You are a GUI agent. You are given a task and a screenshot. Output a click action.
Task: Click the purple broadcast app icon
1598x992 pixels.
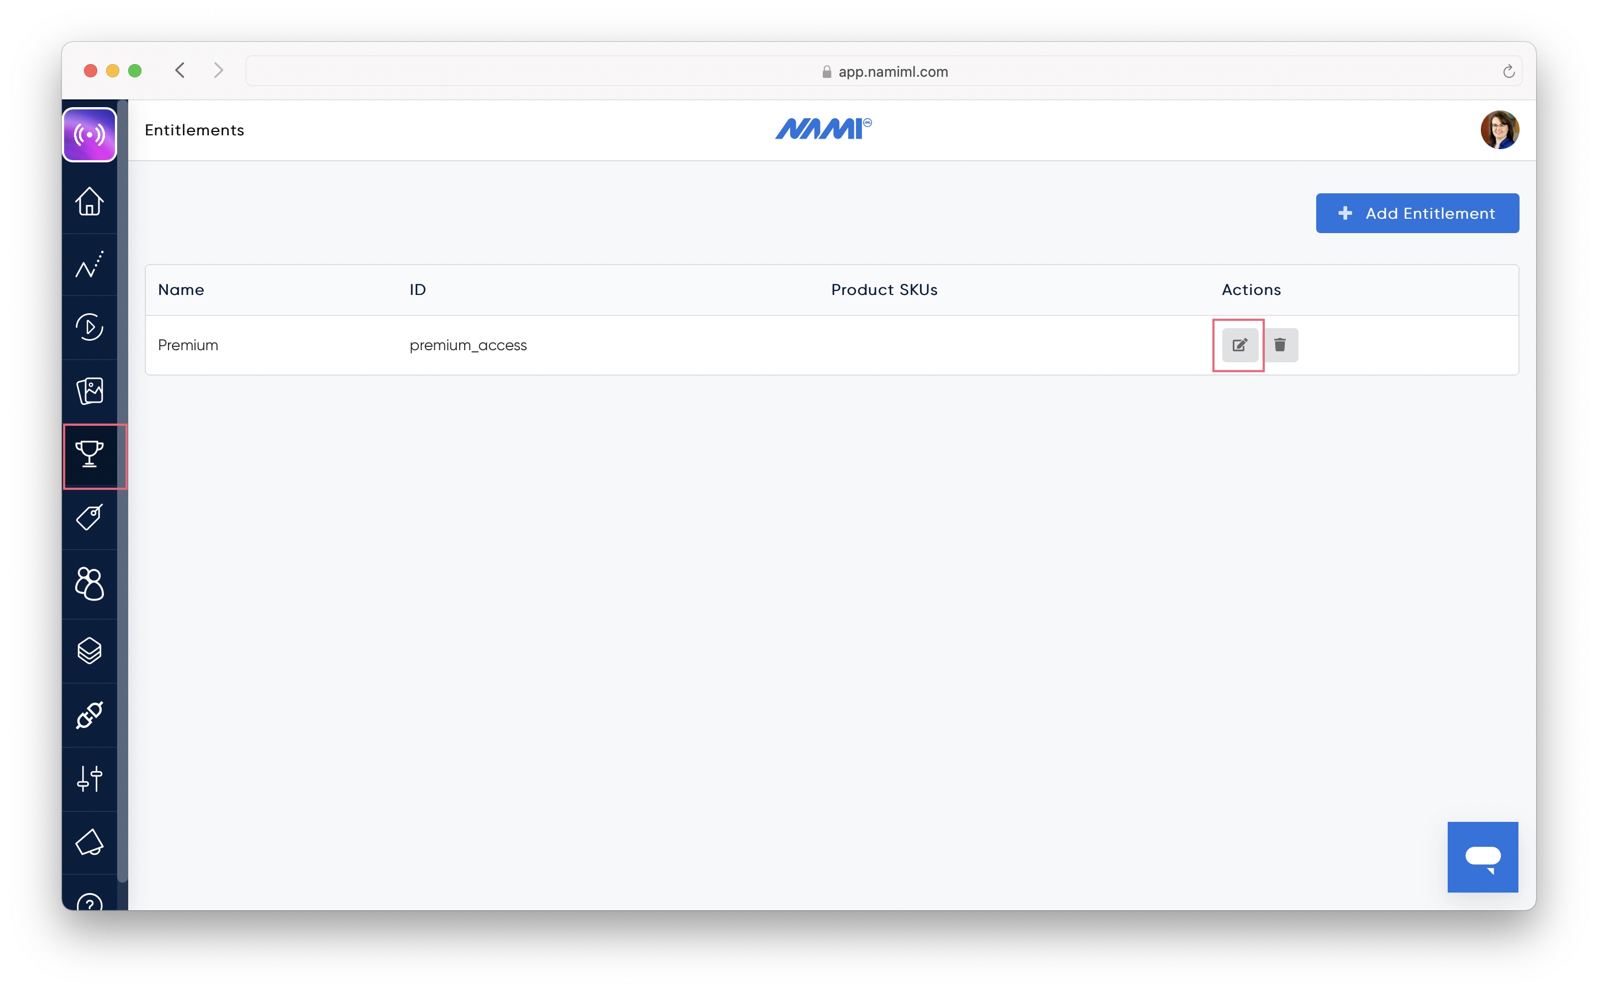(x=90, y=135)
